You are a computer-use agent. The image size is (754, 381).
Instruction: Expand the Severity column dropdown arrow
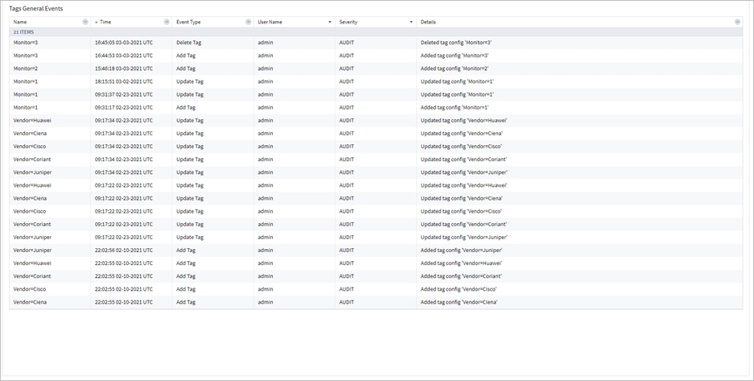(411, 22)
